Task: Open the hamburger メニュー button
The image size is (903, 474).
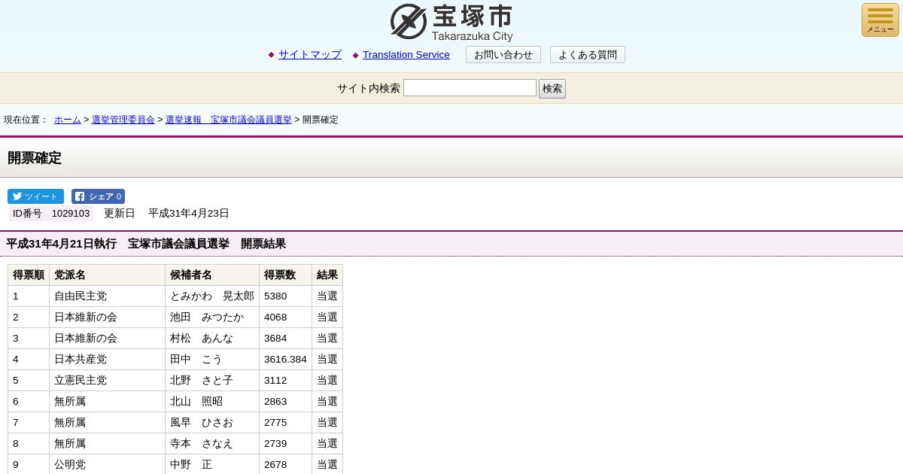Action: click(x=880, y=20)
